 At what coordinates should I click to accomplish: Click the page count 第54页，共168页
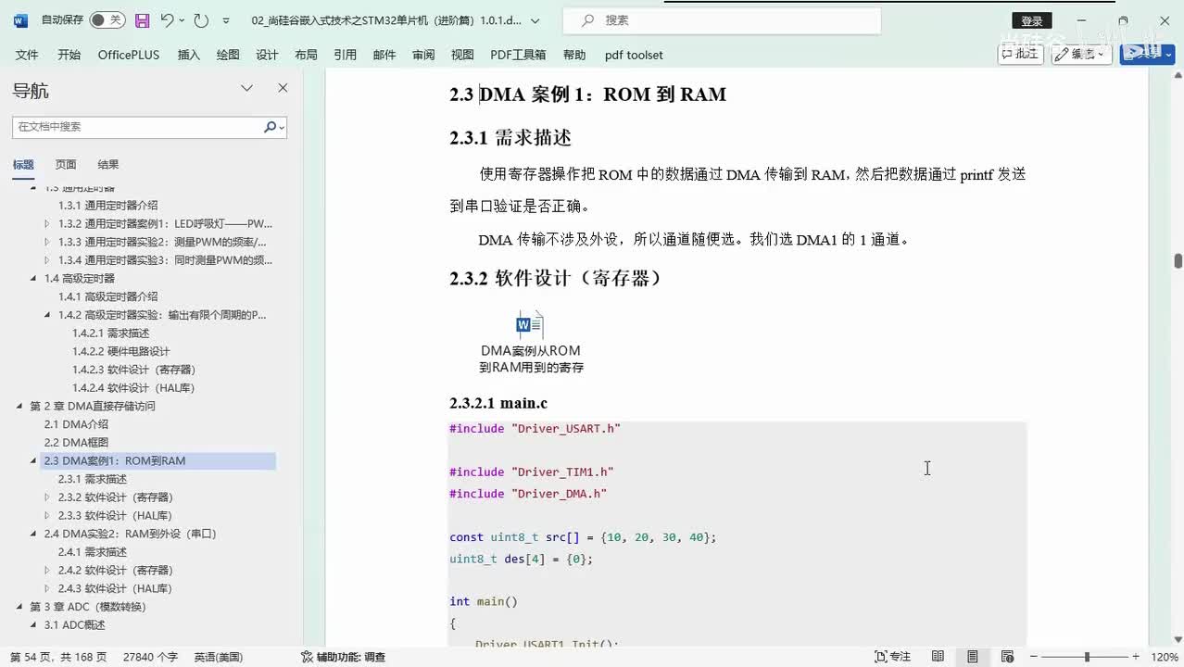coord(59,657)
